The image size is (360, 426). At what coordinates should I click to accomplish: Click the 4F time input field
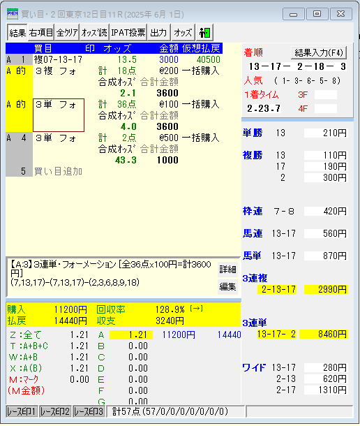click(x=326, y=109)
